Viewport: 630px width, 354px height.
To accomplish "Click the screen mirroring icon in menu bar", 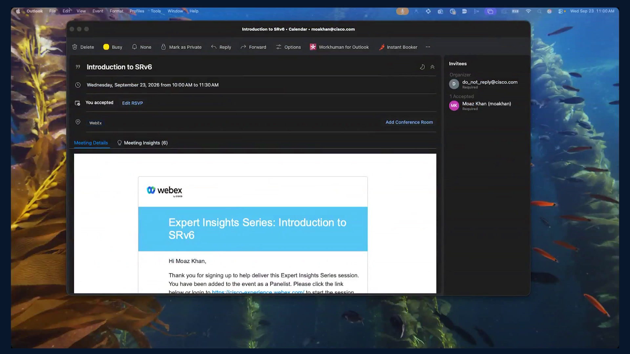I will coord(490,11).
